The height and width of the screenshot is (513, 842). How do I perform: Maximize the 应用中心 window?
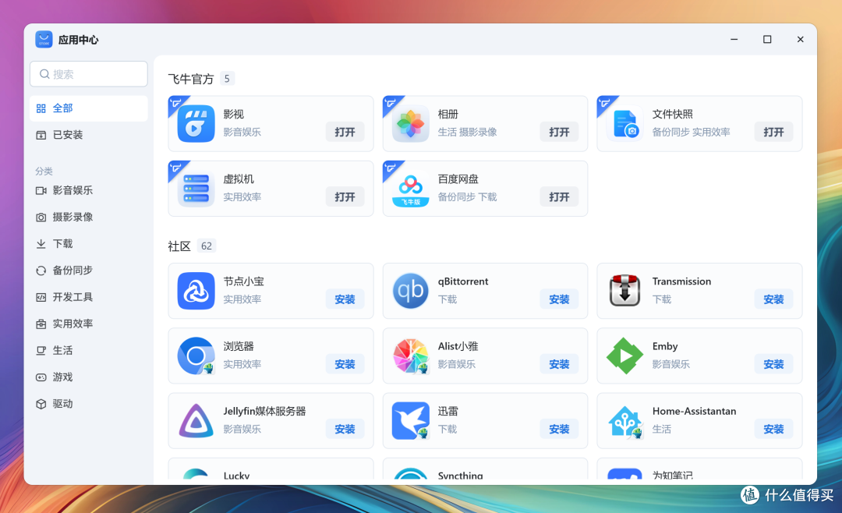(767, 39)
